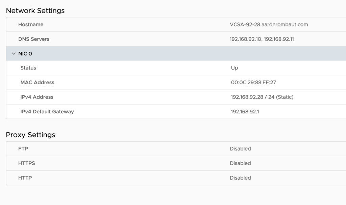346x205 pixels.
Task: Click hostname value VCSA-92-28.aaronrombaut.com
Action: point(269,24)
